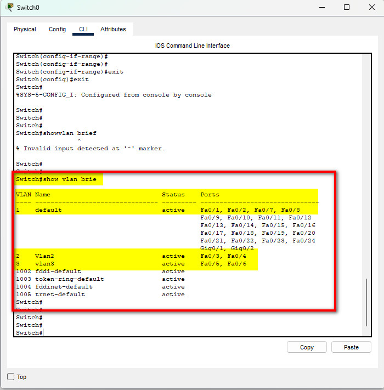Click the Switch0 app icon in title bar
384x390 pixels.
[9, 8]
